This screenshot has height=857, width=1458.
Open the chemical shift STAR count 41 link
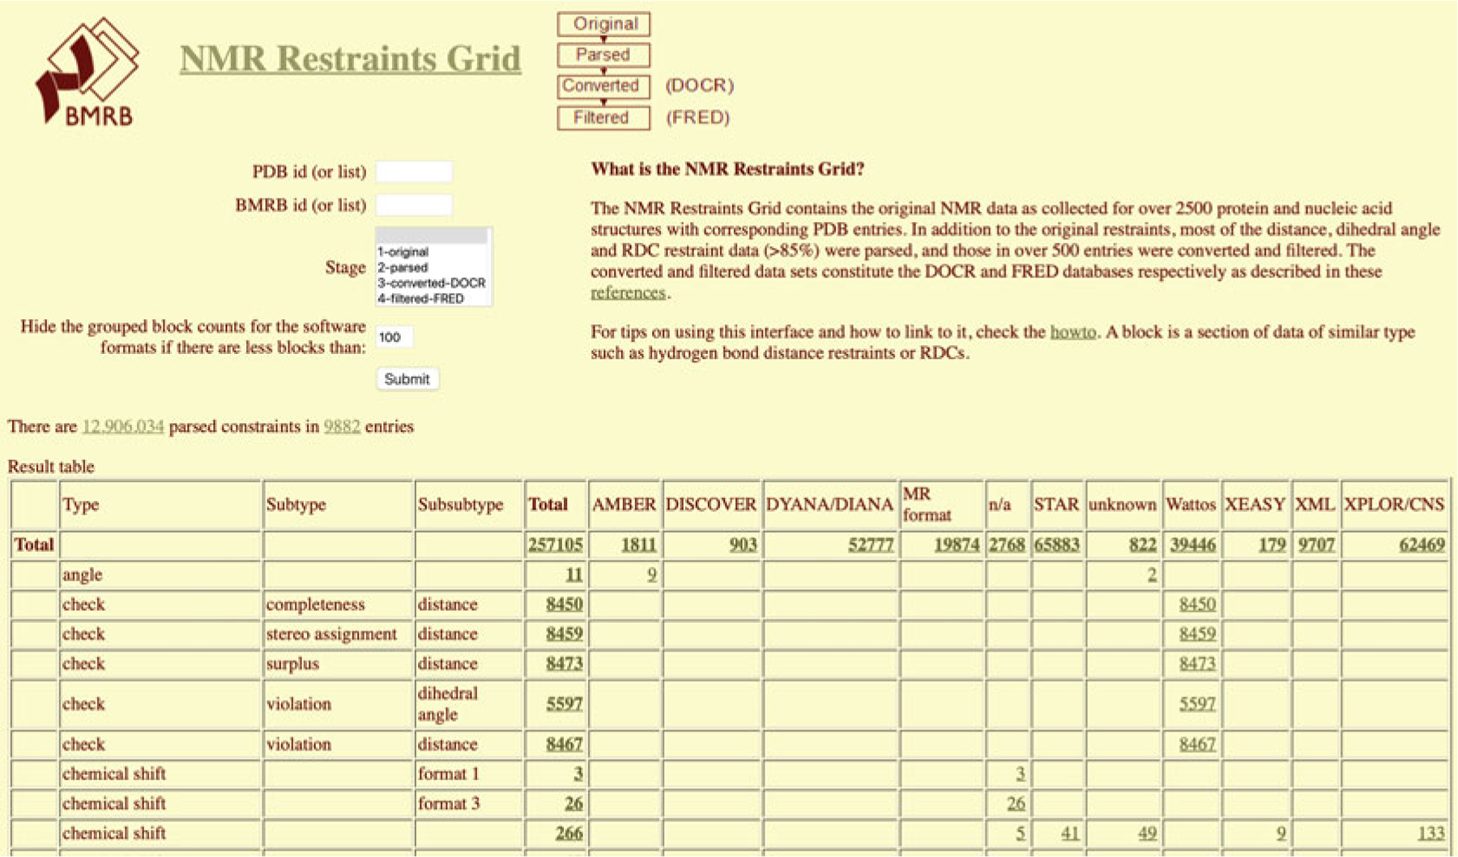pos(1071,833)
